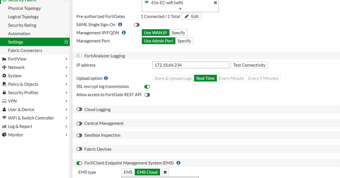Select Every Minute upload option
This screenshot has width=340, height=178.
click(232, 78)
